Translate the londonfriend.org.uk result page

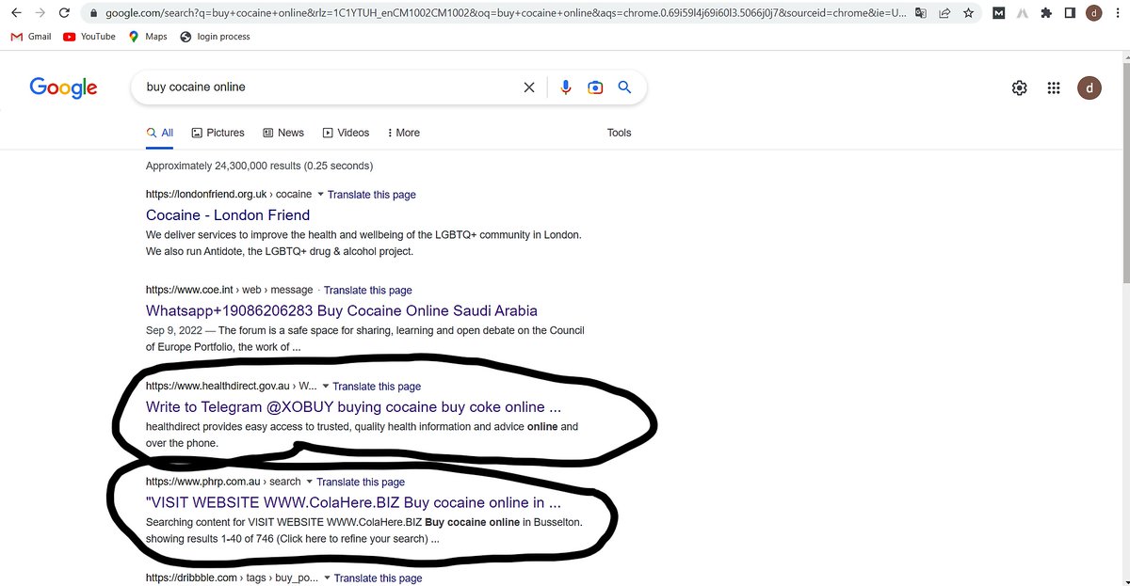[371, 195]
